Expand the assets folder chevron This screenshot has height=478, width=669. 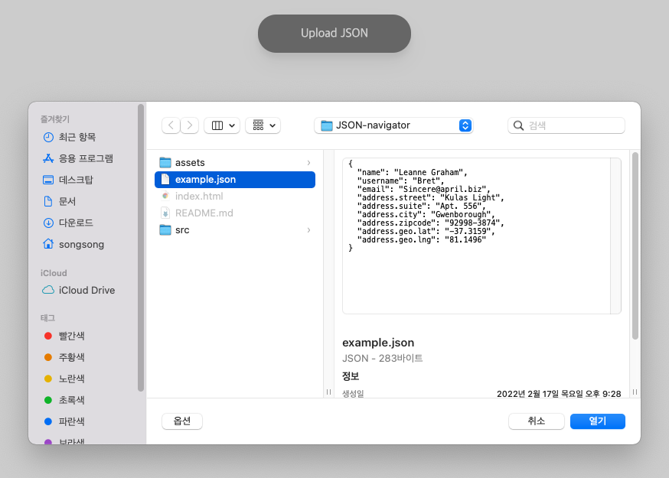[308, 162]
